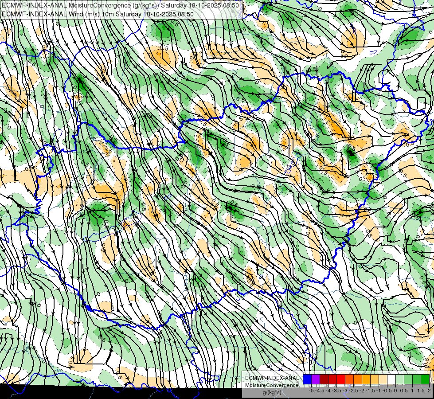
Task: Click the blue legend swatch left of -5
Action: click(307, 379)
